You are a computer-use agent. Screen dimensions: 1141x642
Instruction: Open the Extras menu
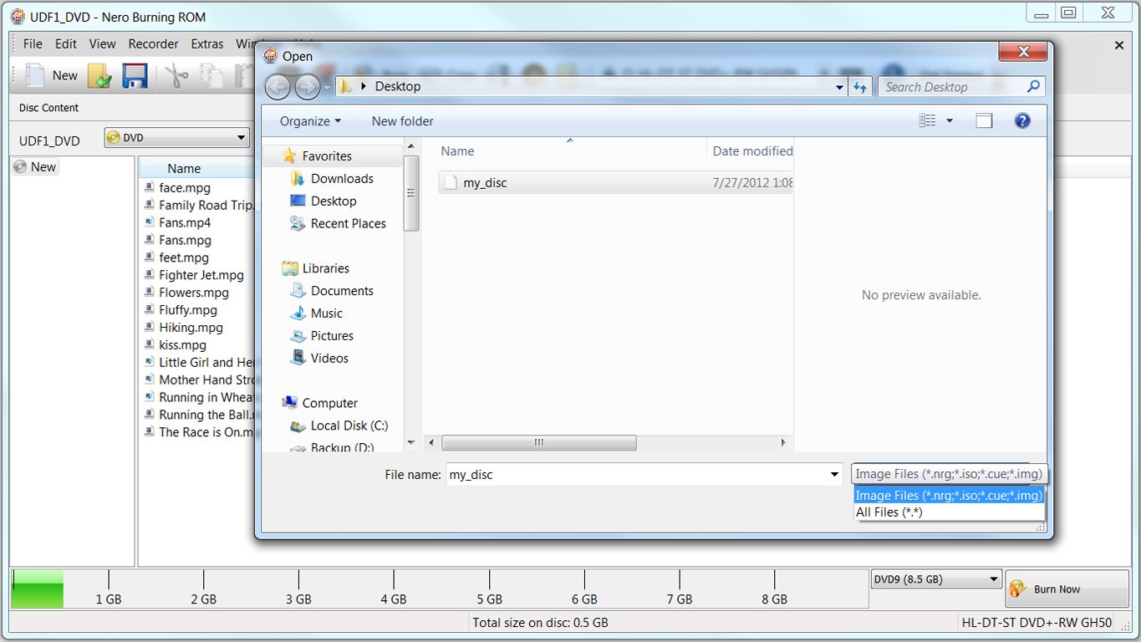pos(206,43)
